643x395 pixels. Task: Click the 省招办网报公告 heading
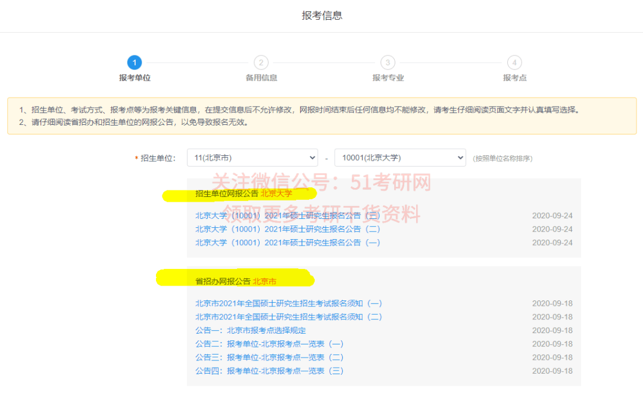point(223,281)
